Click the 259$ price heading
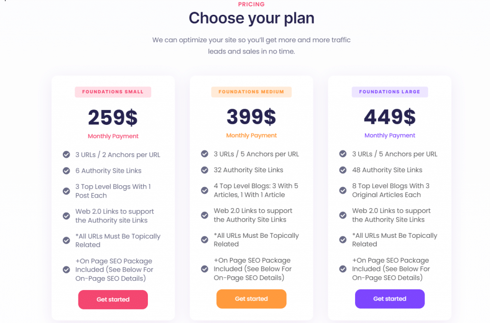The height and width of the screenshot is (323, 490). coord(113,118)
